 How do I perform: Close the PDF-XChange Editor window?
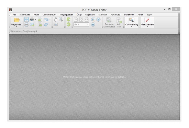tap(176, 9)
